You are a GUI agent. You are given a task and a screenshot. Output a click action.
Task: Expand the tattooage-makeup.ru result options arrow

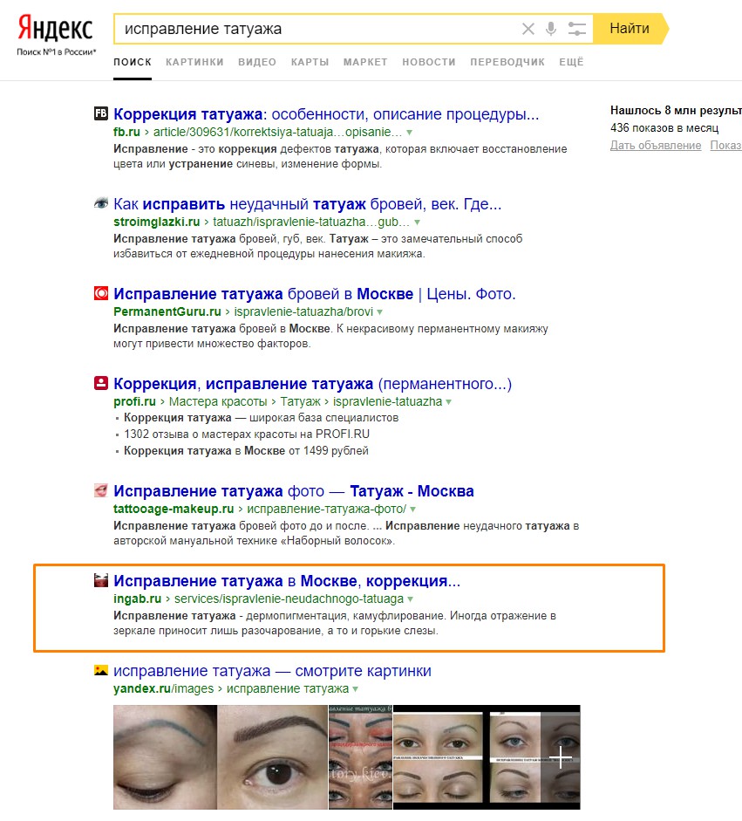coord(413,510)
